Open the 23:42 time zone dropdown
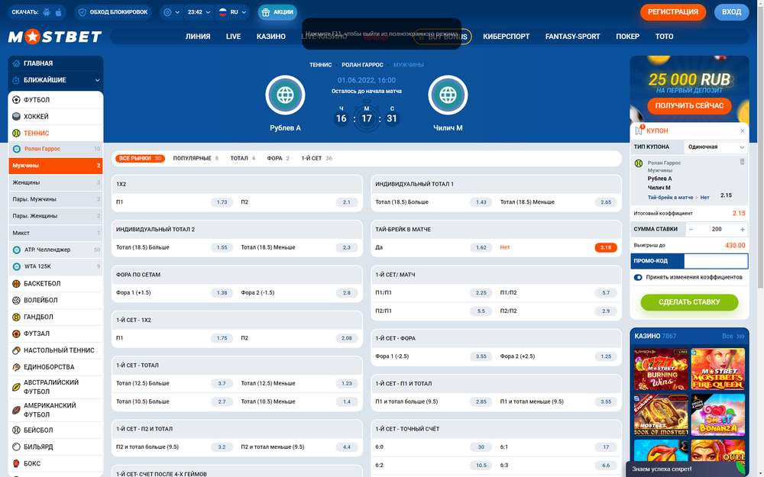This screenshot has height=477, width=764. [x=199, y=12]
